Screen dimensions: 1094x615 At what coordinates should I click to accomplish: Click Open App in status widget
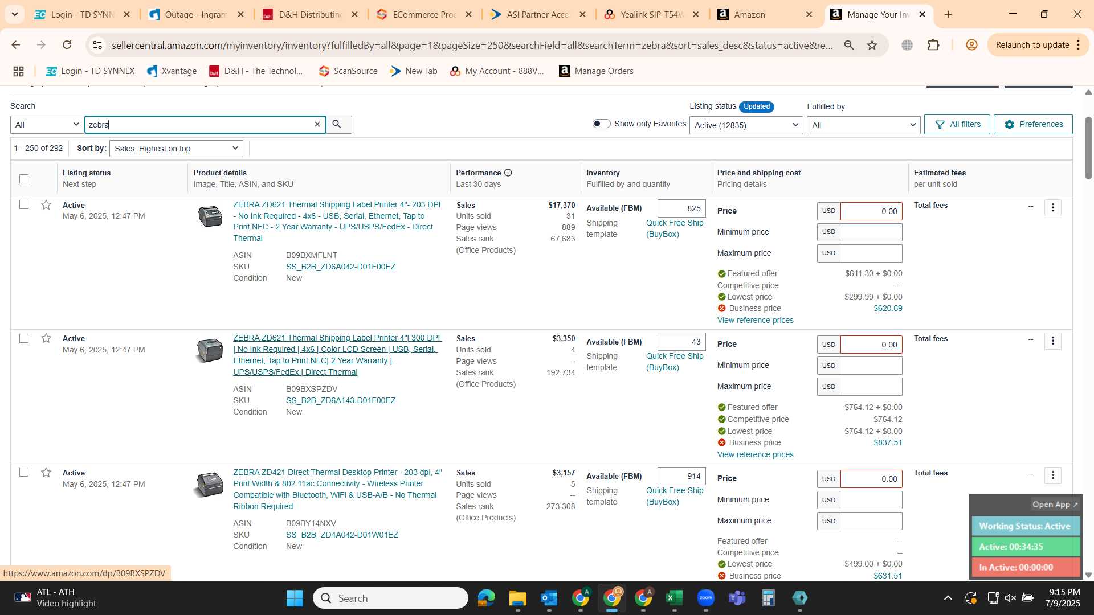tap(1055, 505)
